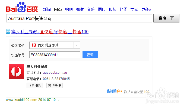Open the 更多» link
Image resolution: width=190 pixels, height=108 pixels.
tap(146, 9)
